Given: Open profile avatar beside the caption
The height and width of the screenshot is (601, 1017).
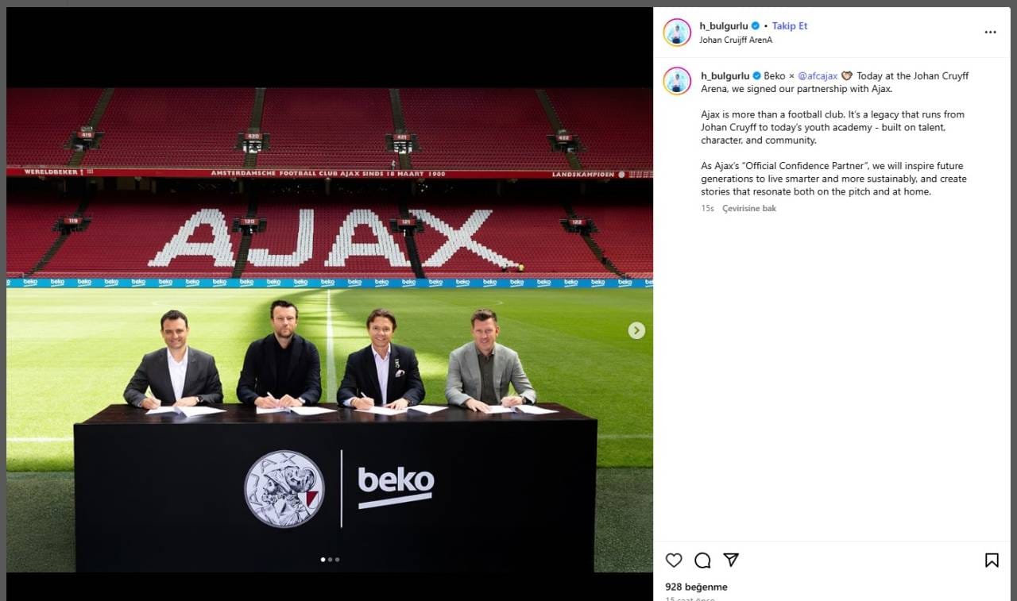Looking at the screenshot, I should (678, 81).
